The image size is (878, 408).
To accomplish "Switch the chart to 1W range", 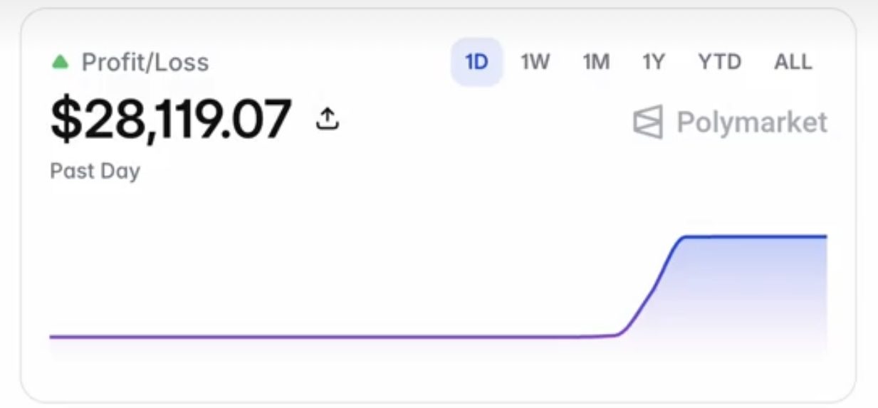I will 535,62.
